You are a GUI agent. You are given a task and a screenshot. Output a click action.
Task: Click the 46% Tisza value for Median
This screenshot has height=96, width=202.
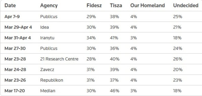point(114,91)
